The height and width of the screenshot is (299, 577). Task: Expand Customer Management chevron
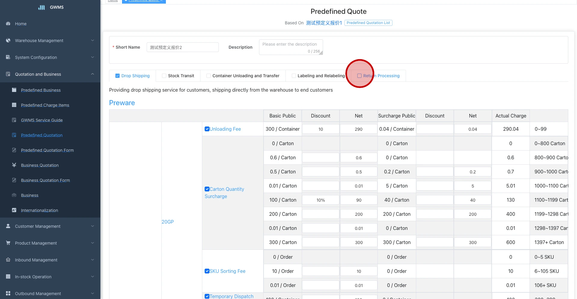point(93,226)
